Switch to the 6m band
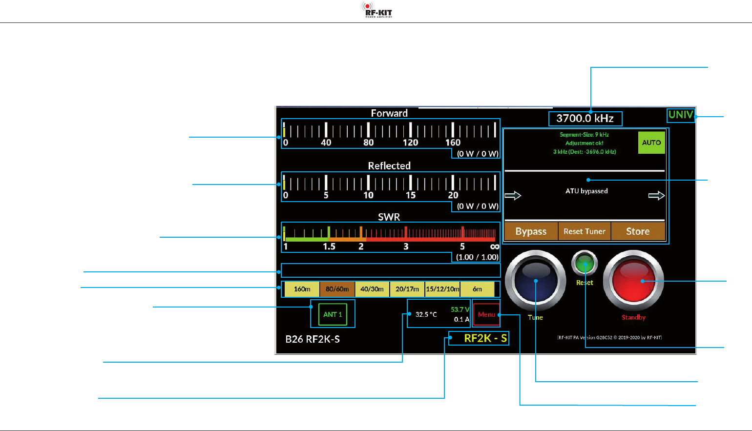This screenshot has width=752, height=431. pos(477,289)
